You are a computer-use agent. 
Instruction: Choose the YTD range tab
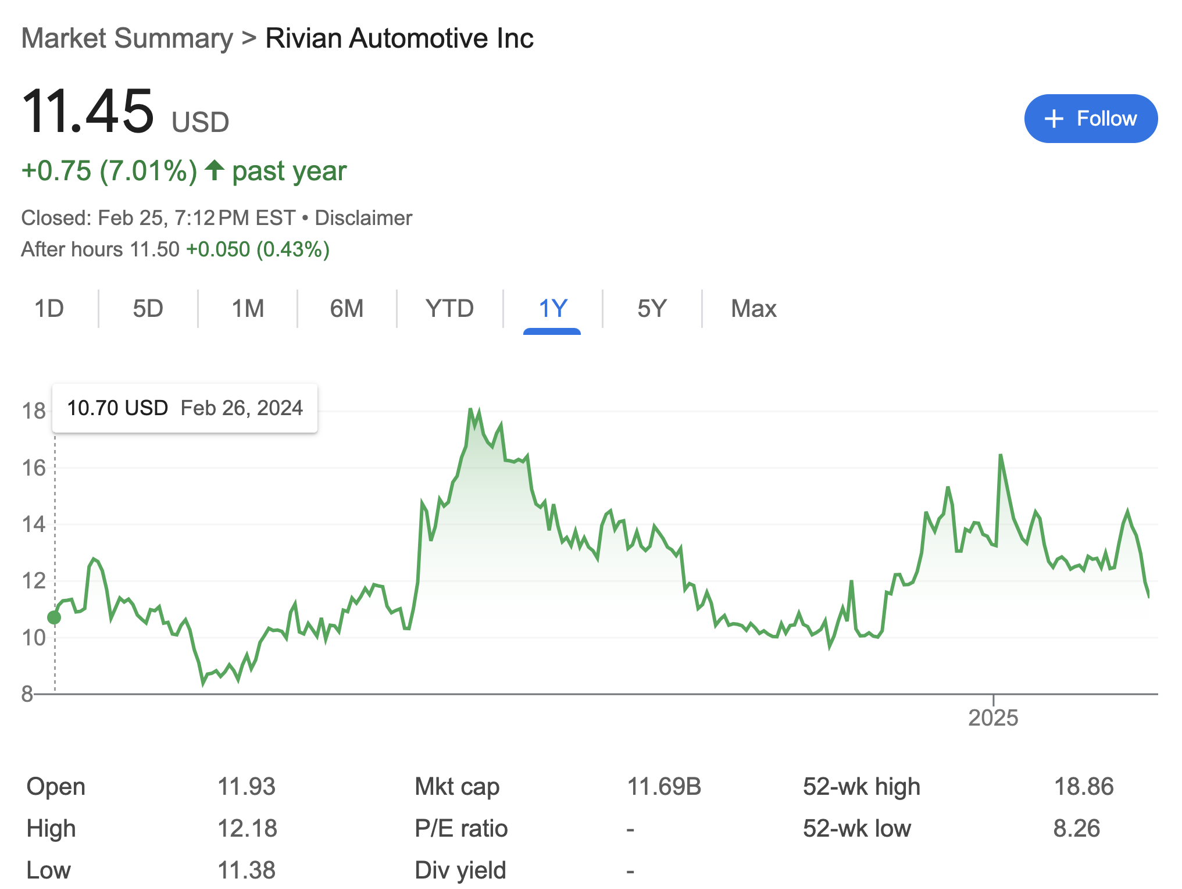[x=449, y=309]
